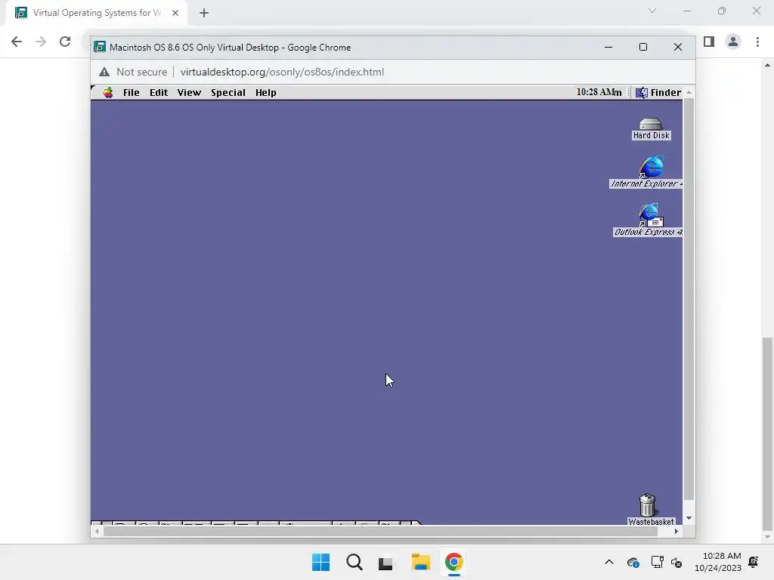This screenshot has width=774, height=580.
Task: Click the 10:28 AM menu bar clock
Action: pos(599,92)
